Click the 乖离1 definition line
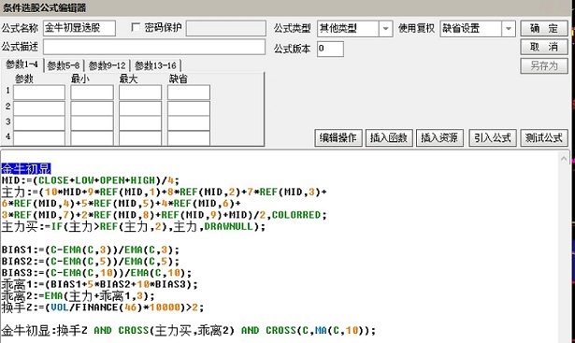575x343 pixels. (x=99, y=284)
